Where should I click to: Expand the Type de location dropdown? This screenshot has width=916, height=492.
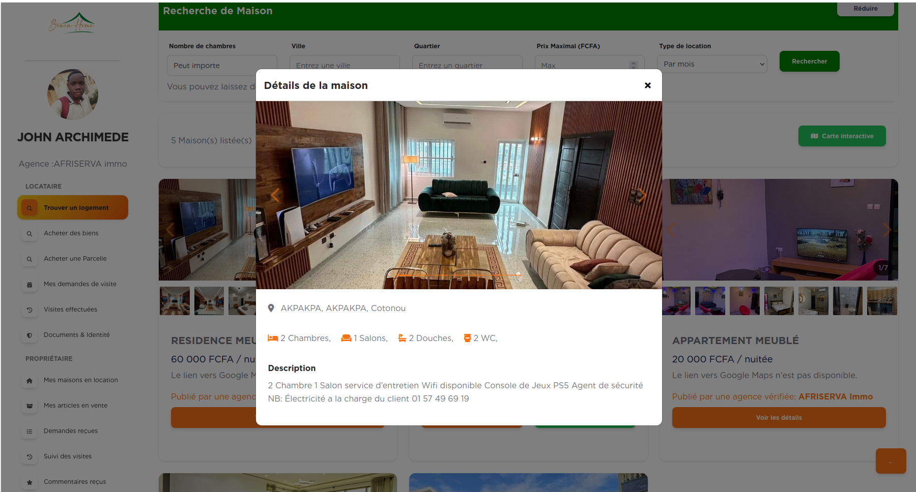(713, 64)
